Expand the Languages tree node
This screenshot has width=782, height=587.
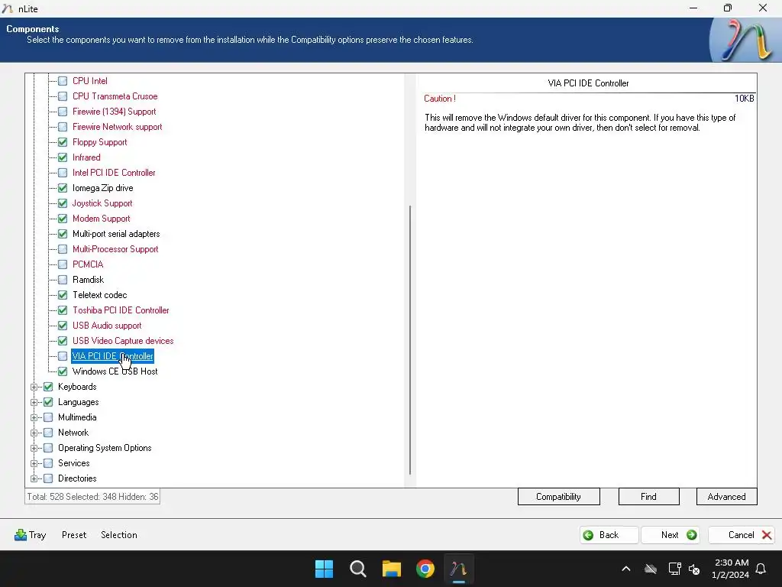click(34, 402)
